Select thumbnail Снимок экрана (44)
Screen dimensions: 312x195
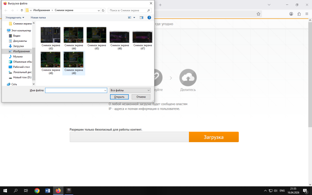pyautogui.click(x=74, y=38)
